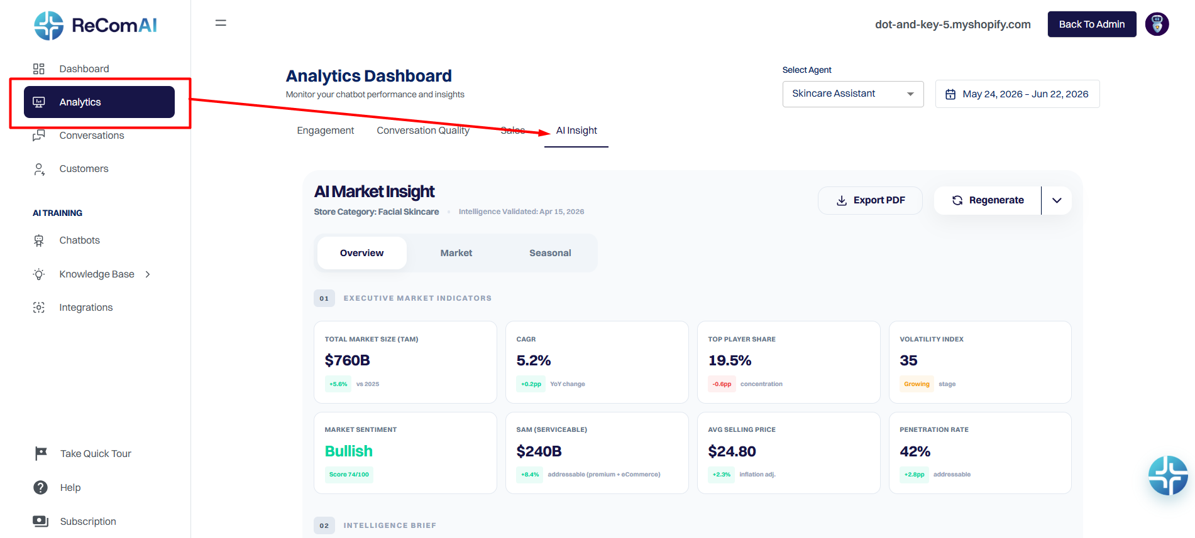Open the floating ReComAI chat widget
This screenshot has width=1195, height=538.
[1168, 475]
